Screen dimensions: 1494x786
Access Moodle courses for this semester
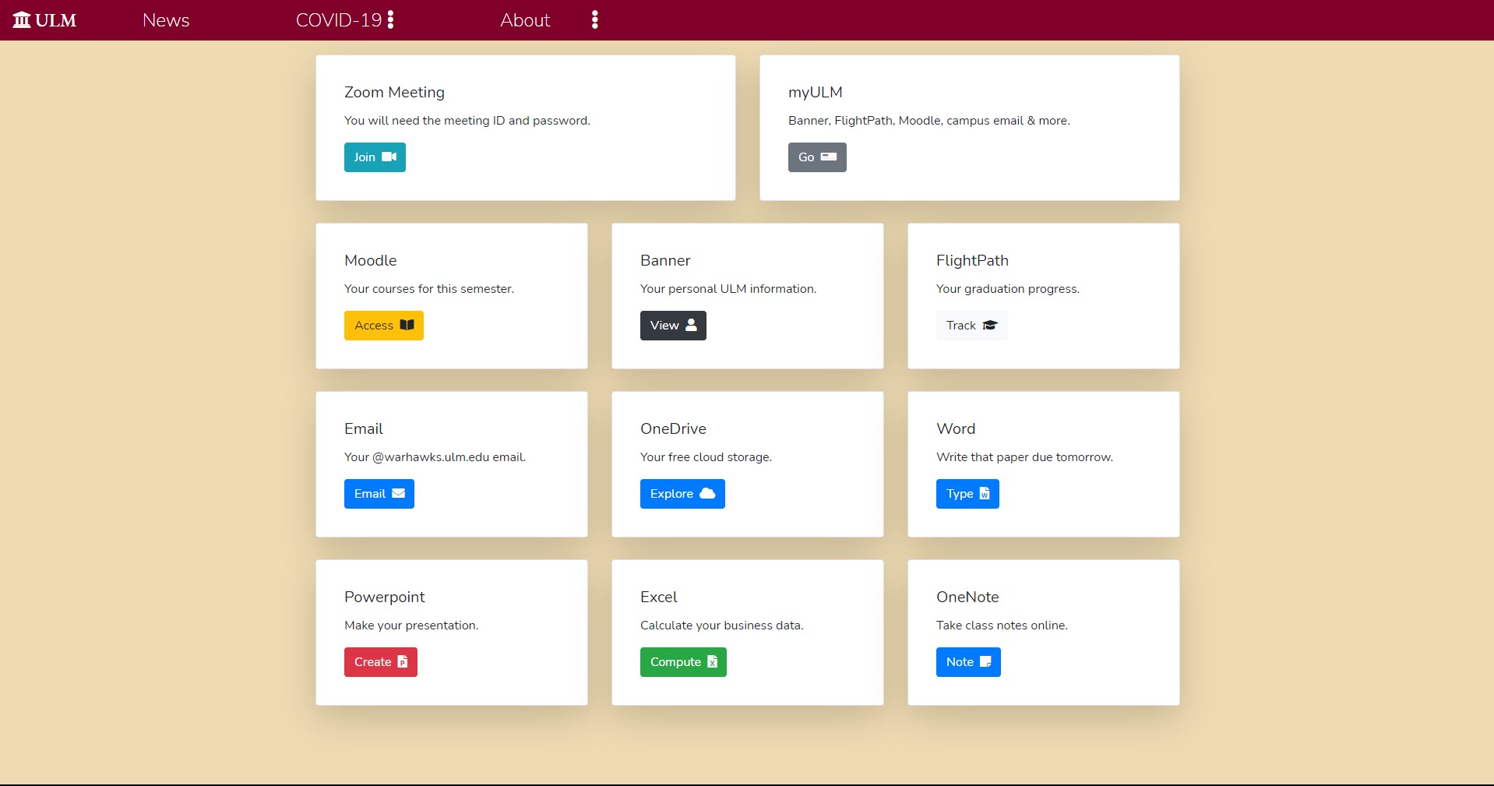[x=382, y=326]
